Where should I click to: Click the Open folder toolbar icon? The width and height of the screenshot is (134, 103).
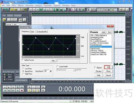coord(15,9)
